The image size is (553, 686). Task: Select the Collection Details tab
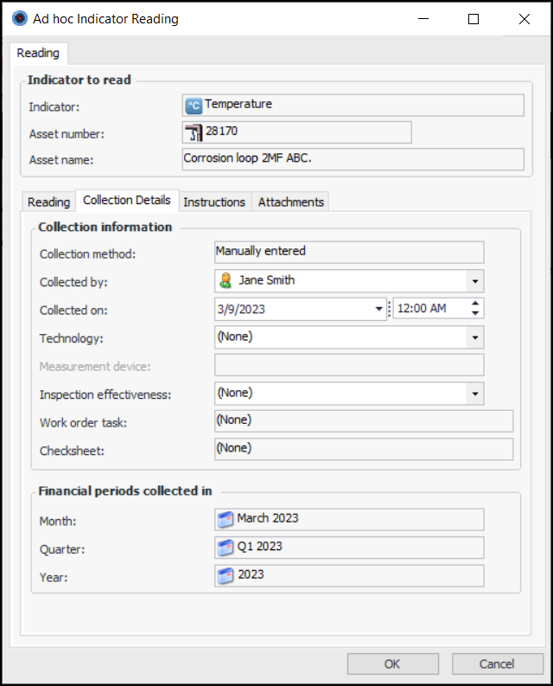127,201
